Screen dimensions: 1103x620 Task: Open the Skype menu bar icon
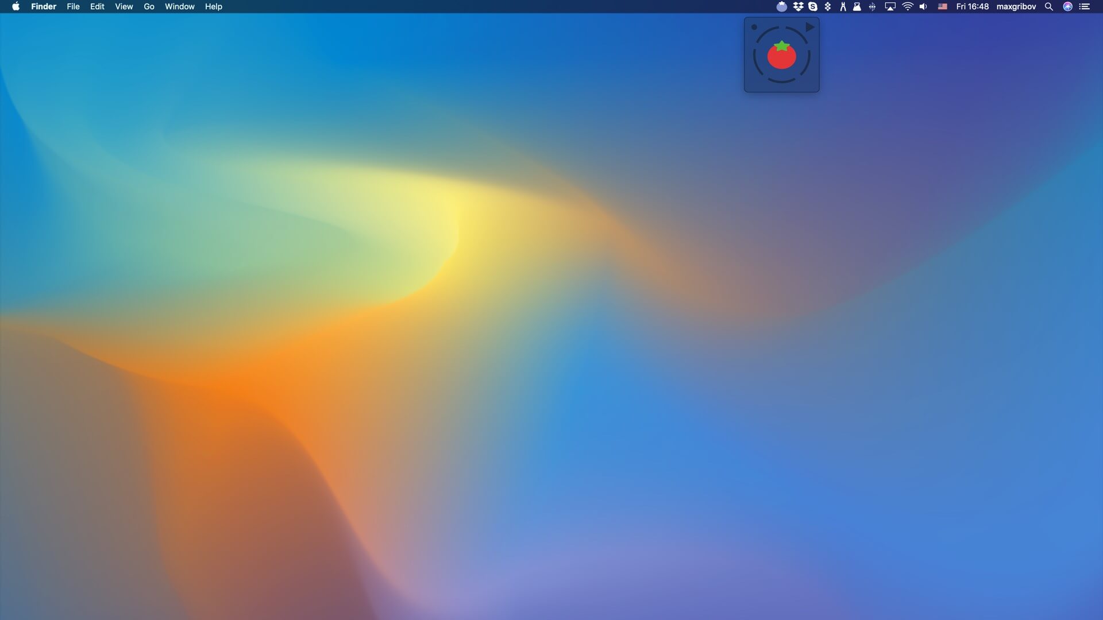(x=813, y=7)
